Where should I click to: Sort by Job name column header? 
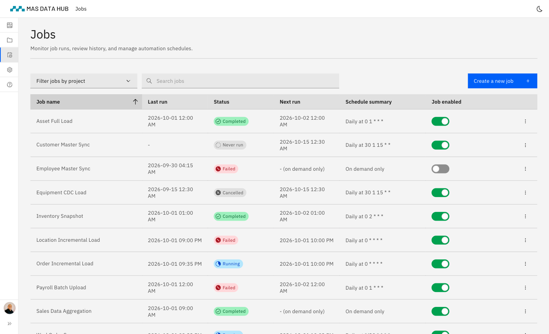coord(86,102)
